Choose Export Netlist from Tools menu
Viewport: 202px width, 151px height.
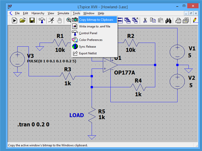tap(88, 53)
